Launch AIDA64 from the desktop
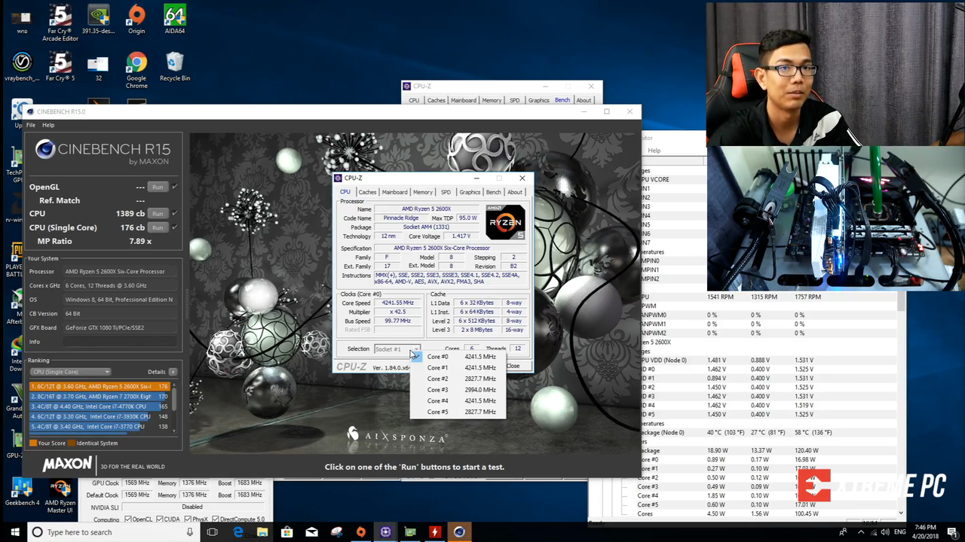The height and width of the screenshot is (542, 965). [x=174, y=15]
